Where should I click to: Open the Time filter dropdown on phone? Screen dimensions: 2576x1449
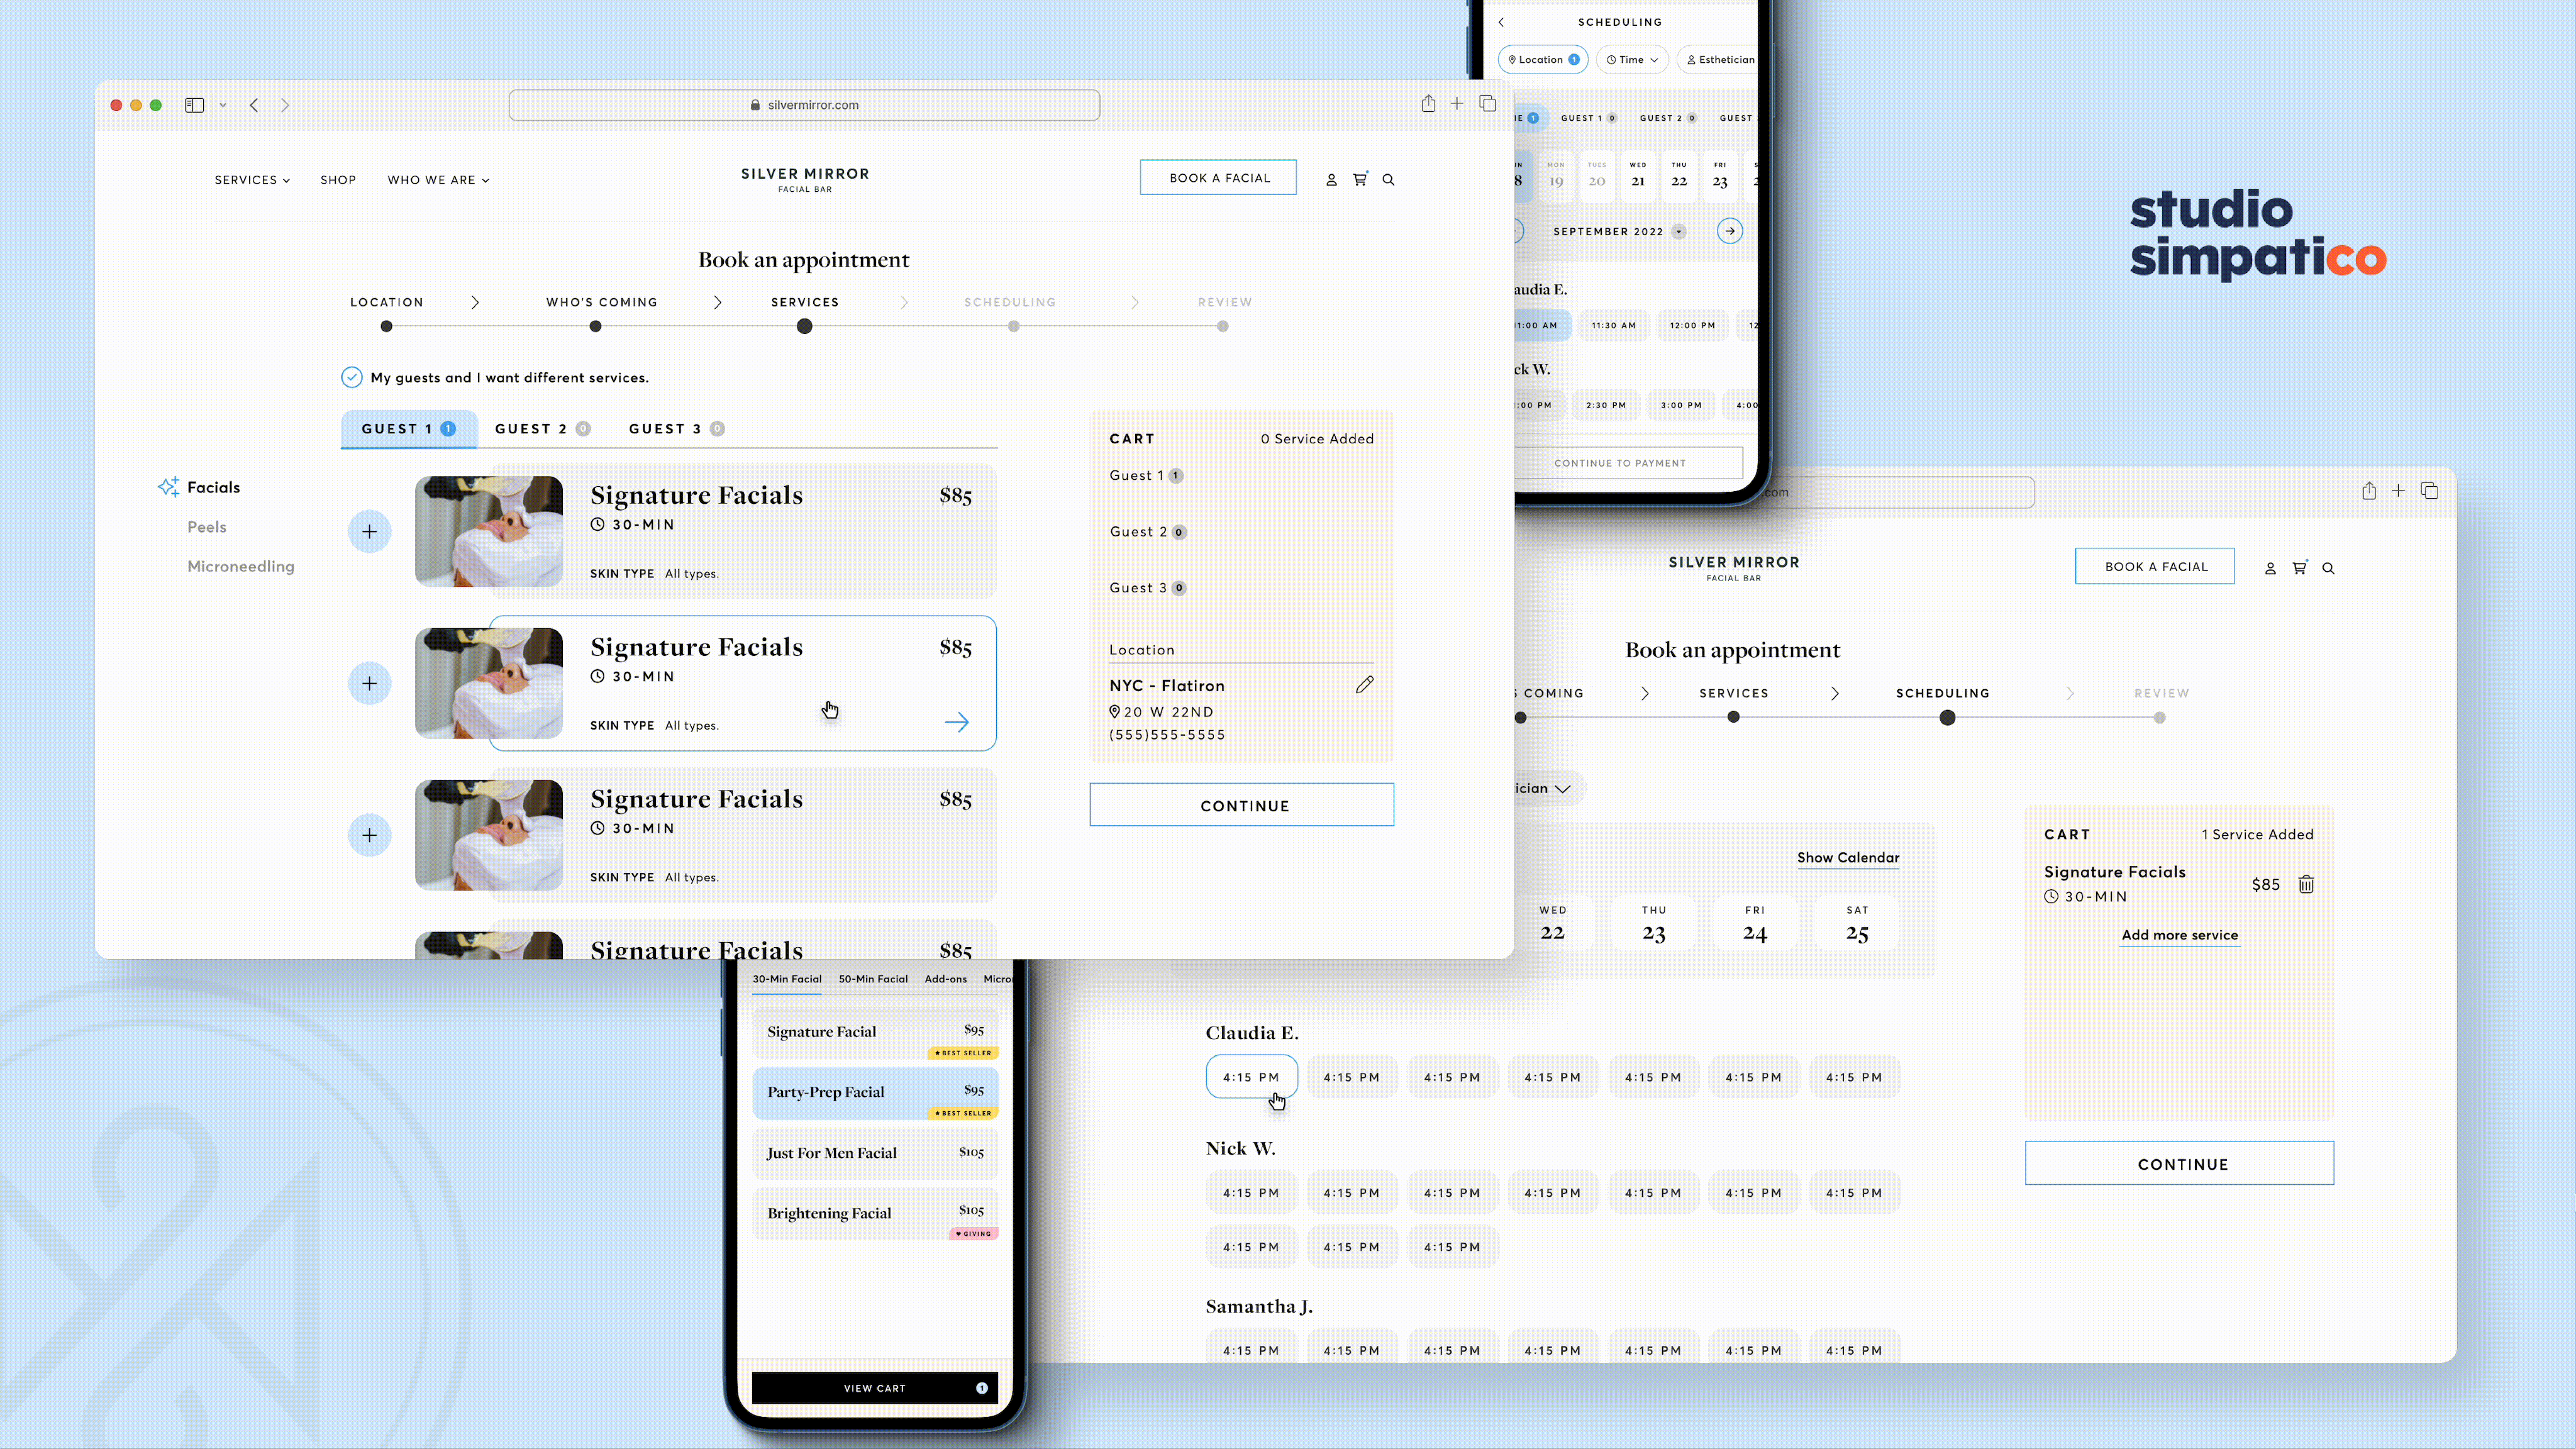click(1632, 60)
